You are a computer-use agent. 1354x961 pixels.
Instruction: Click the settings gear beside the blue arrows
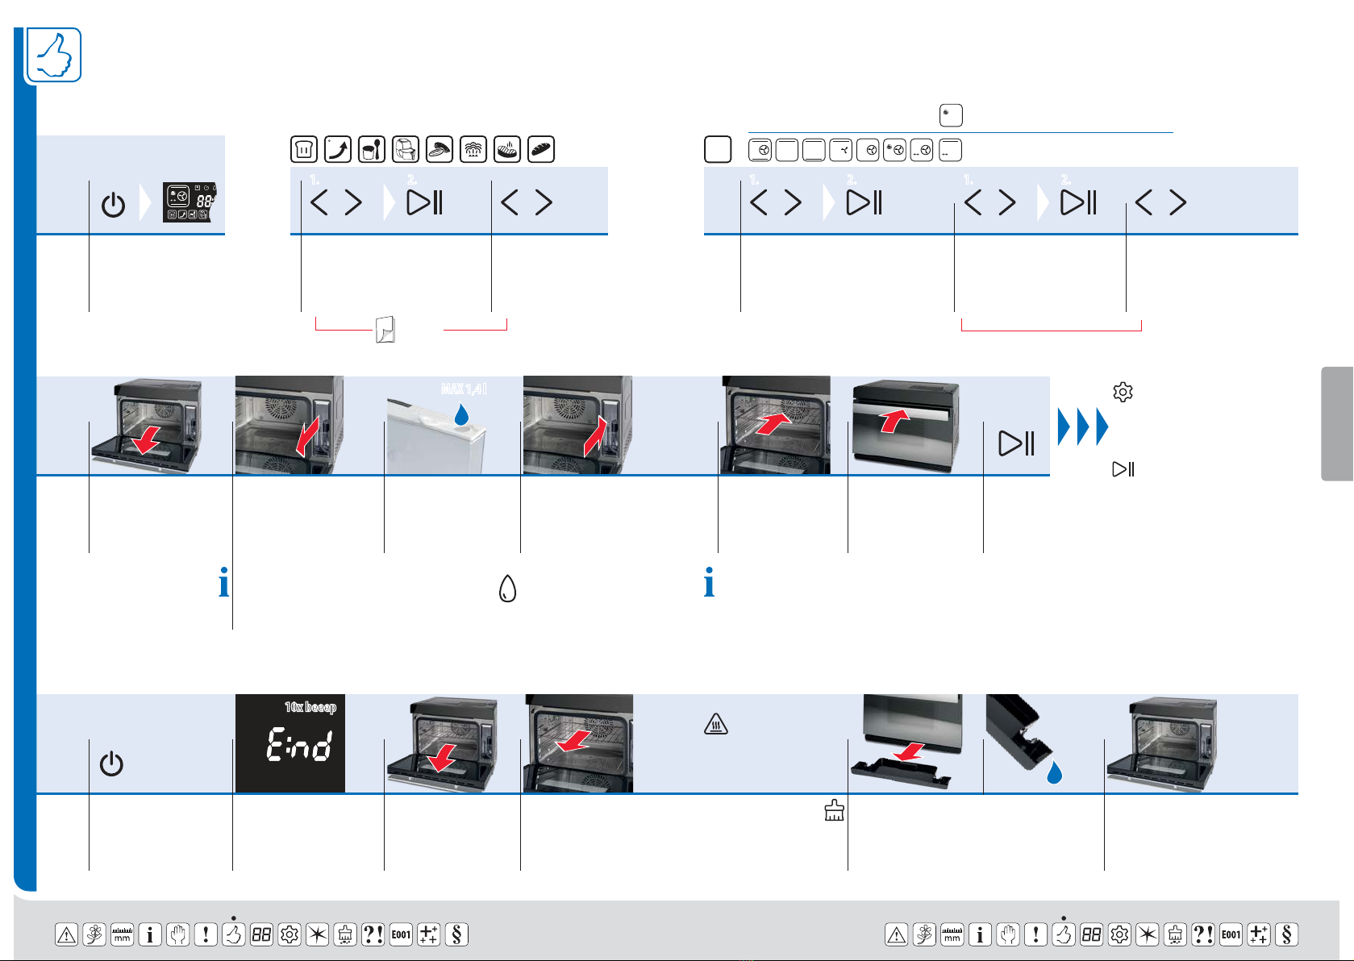pos(1123,392)
